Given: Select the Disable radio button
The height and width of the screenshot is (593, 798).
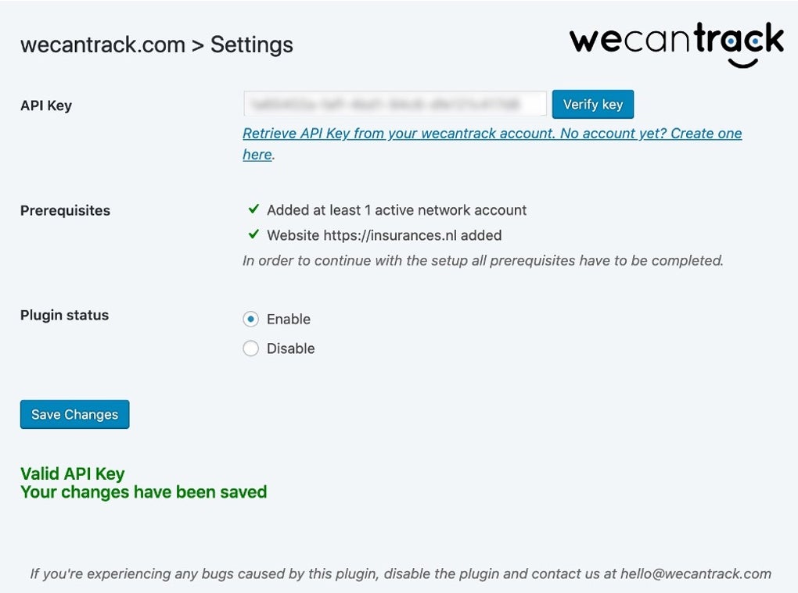Looking at the screenshot, I should tap(250, 348).
